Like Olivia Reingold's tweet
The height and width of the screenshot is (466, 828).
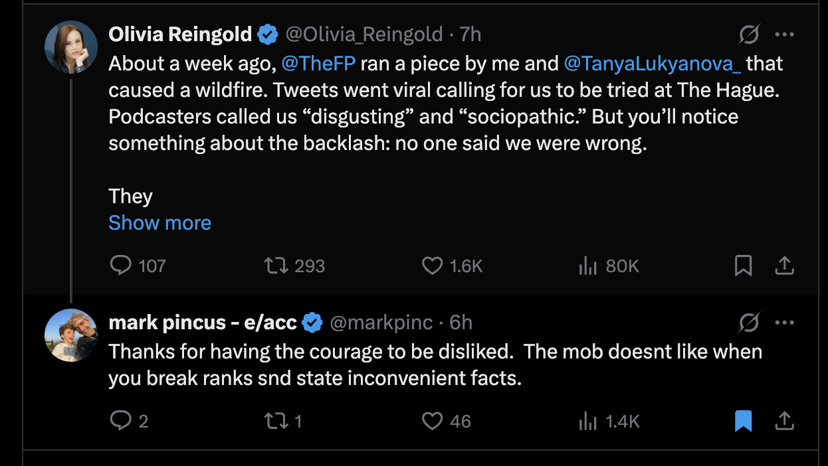click(x=433, y=266)
